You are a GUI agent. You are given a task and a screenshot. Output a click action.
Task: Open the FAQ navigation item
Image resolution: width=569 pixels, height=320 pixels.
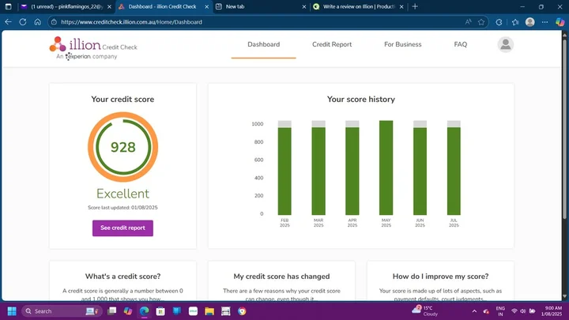coord(461,44)
